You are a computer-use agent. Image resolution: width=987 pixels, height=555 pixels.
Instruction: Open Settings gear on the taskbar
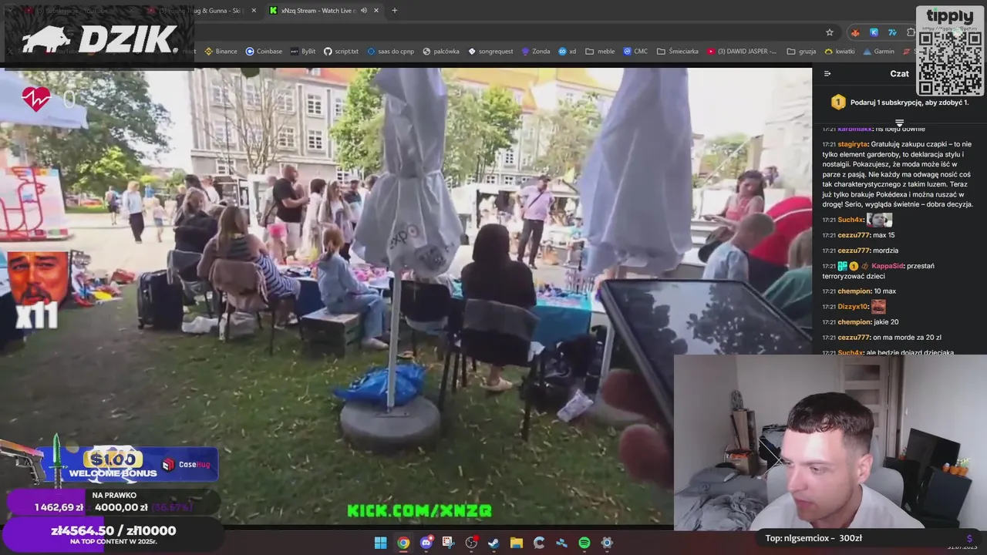click(607, 543)
